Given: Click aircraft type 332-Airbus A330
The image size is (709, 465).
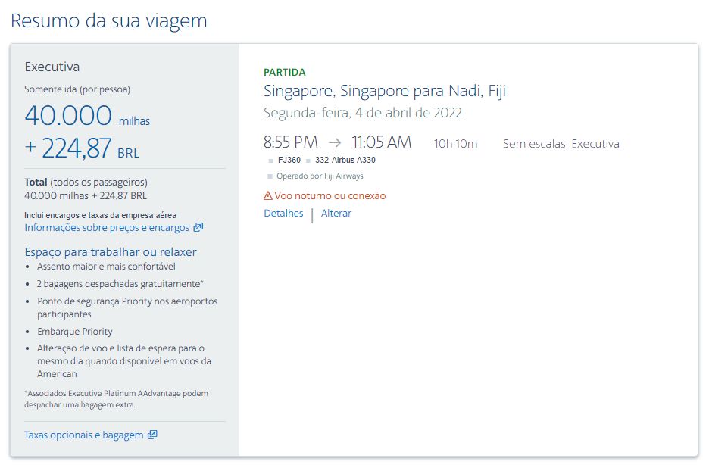Looking at the screenshot, I should tap(345, 160).
